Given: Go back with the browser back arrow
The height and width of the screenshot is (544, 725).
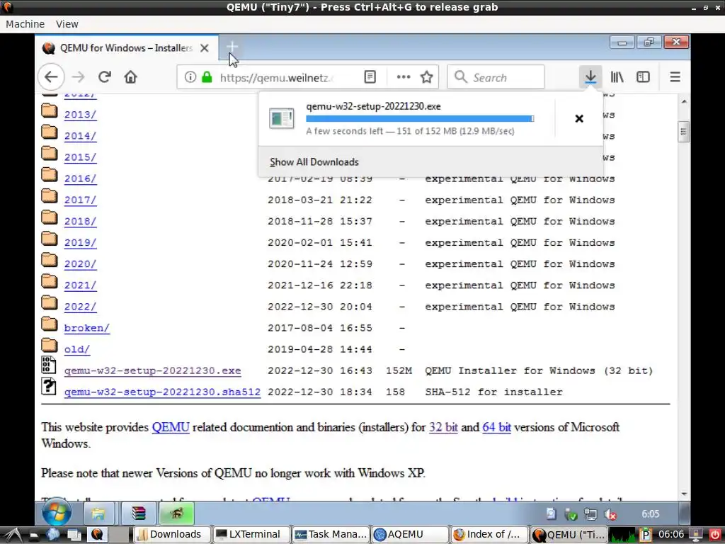Looking at the screenshot, I should tap(51, 76).
